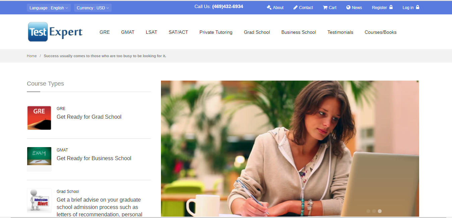Click the Test Expert logo

[x=55, y=32]
